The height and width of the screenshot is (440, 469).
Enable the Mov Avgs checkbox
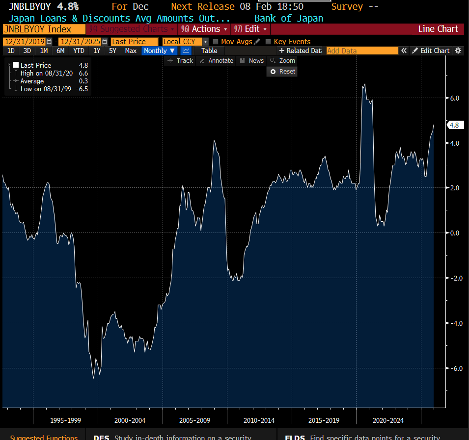[216, 42]
